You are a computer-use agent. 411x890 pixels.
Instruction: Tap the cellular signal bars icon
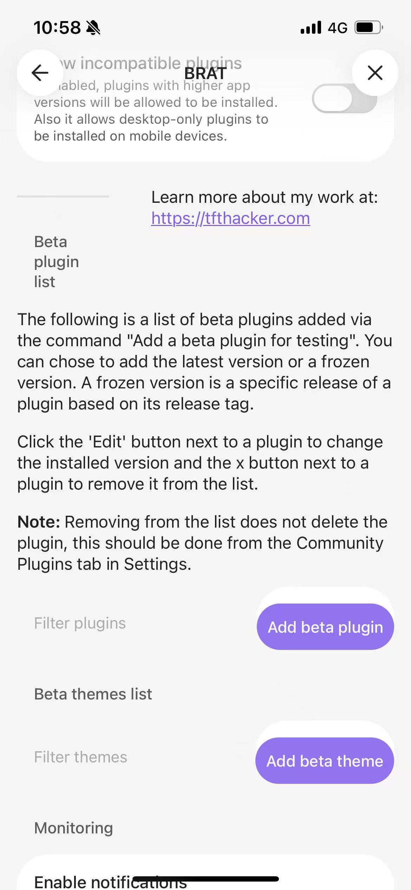(x=311, y=27)
